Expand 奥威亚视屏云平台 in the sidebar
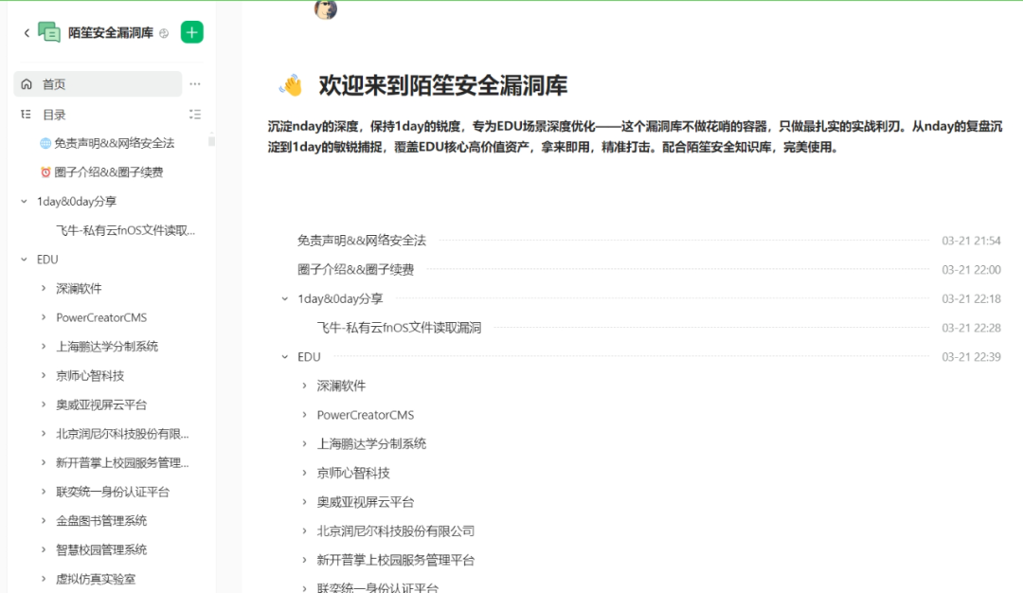The height and width of the screenshot is (593, 1023). (44, 404)
